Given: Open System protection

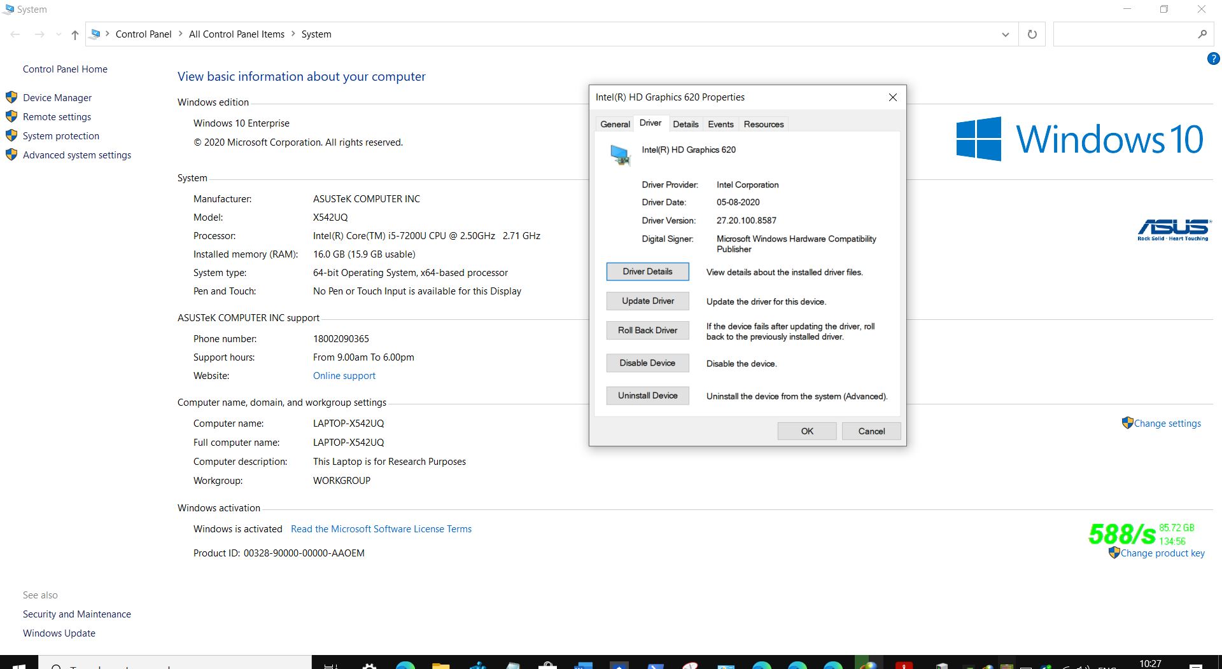Looking at the screenshot, I should [61, 136].
